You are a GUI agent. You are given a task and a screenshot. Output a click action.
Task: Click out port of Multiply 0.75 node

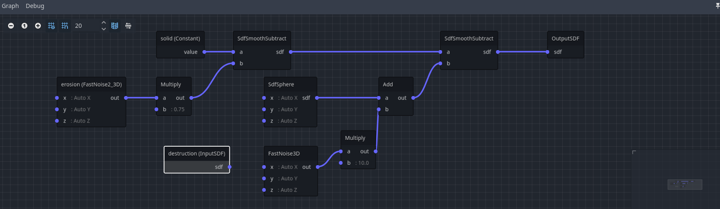point(191,98)
